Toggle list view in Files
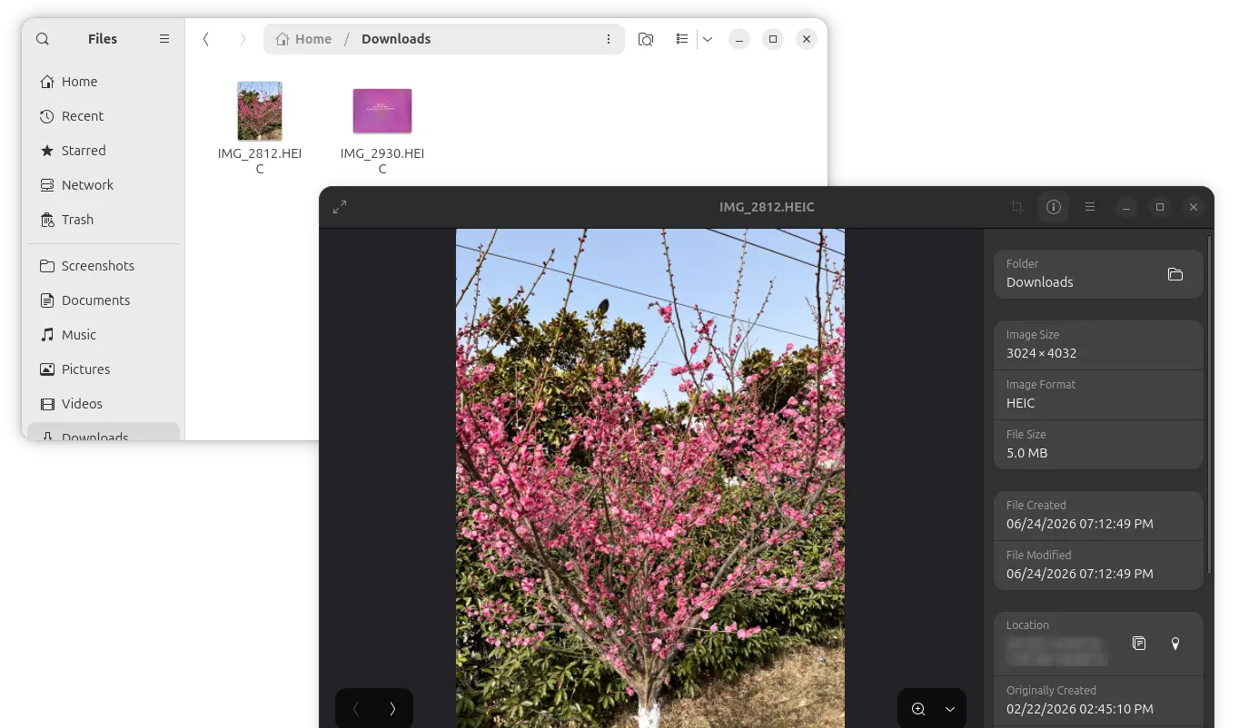 point(682,39)
